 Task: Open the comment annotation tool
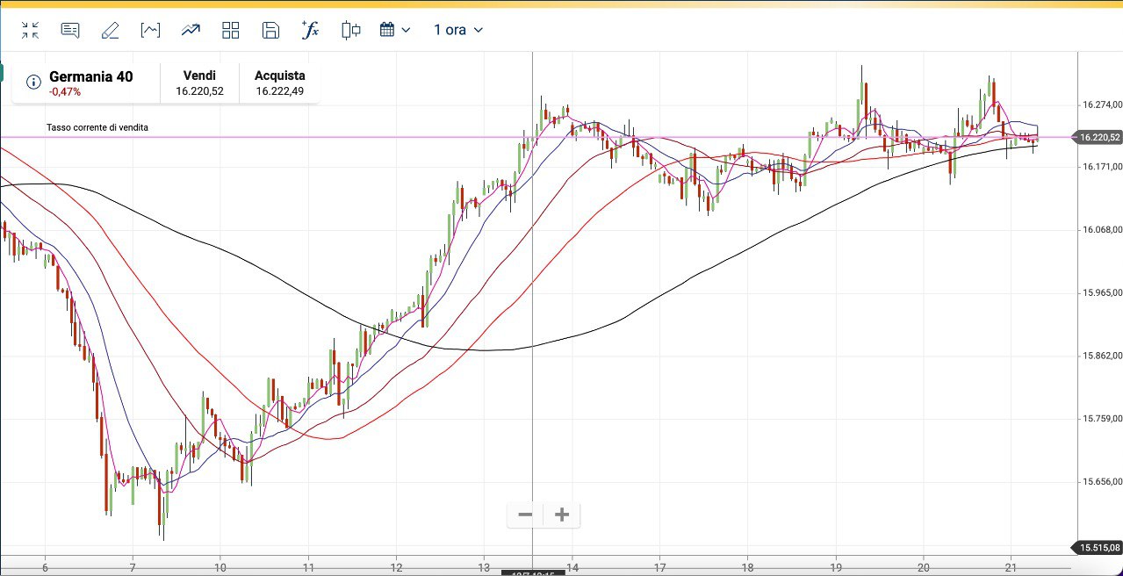(70, 30)
